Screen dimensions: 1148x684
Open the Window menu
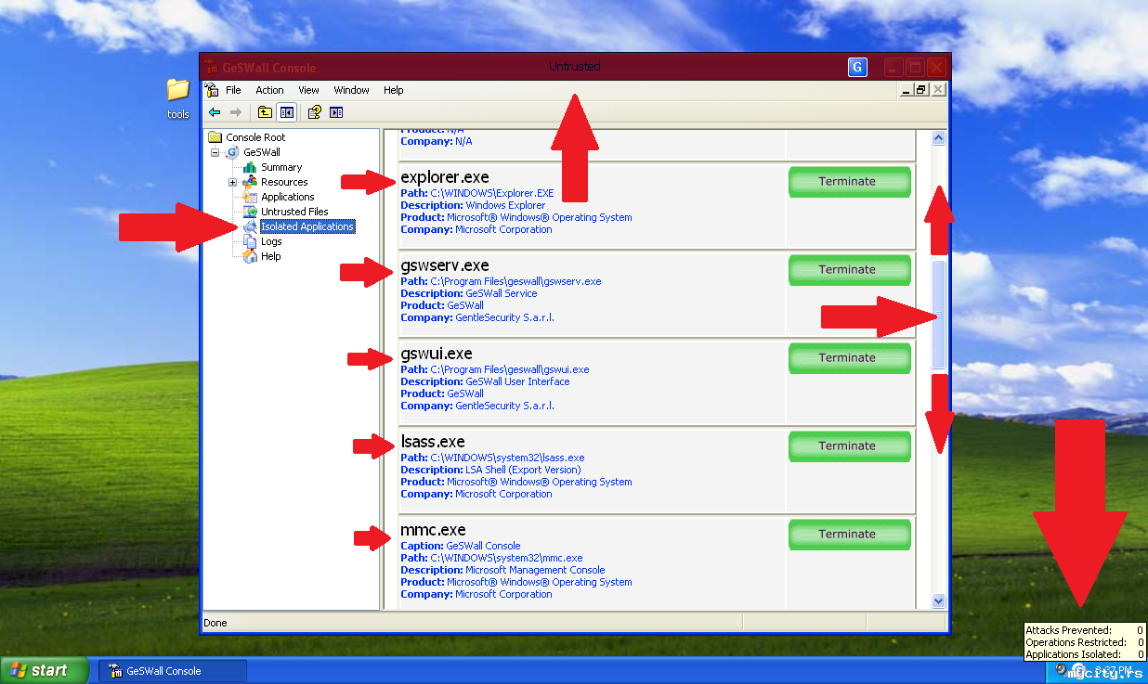351,90
